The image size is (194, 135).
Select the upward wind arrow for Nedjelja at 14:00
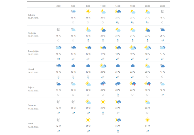[x=118, y=41]
